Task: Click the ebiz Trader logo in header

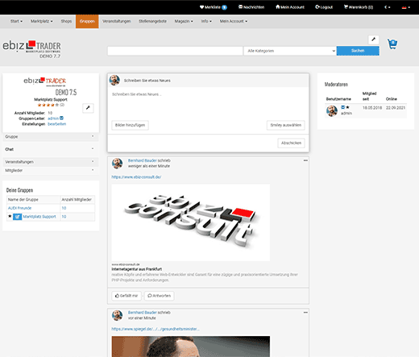Action: (x=31, y=49)
